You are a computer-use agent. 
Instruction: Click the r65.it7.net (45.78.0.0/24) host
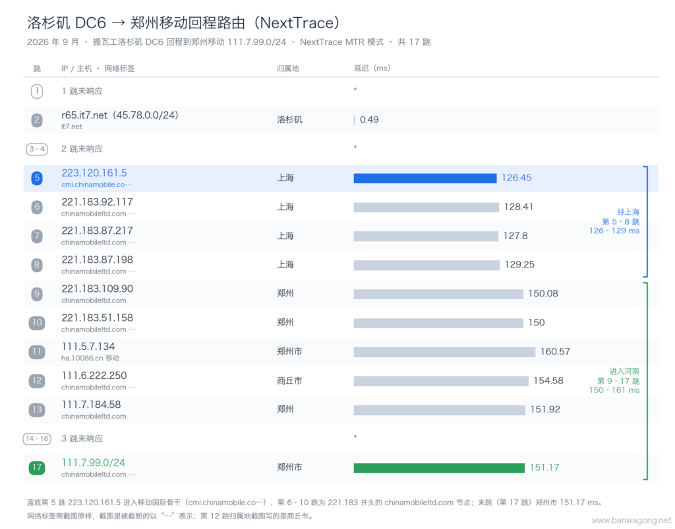coord(120,115)
